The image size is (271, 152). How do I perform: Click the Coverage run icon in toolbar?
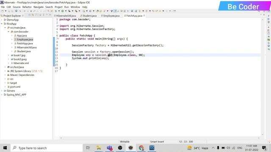coord(69,11)
